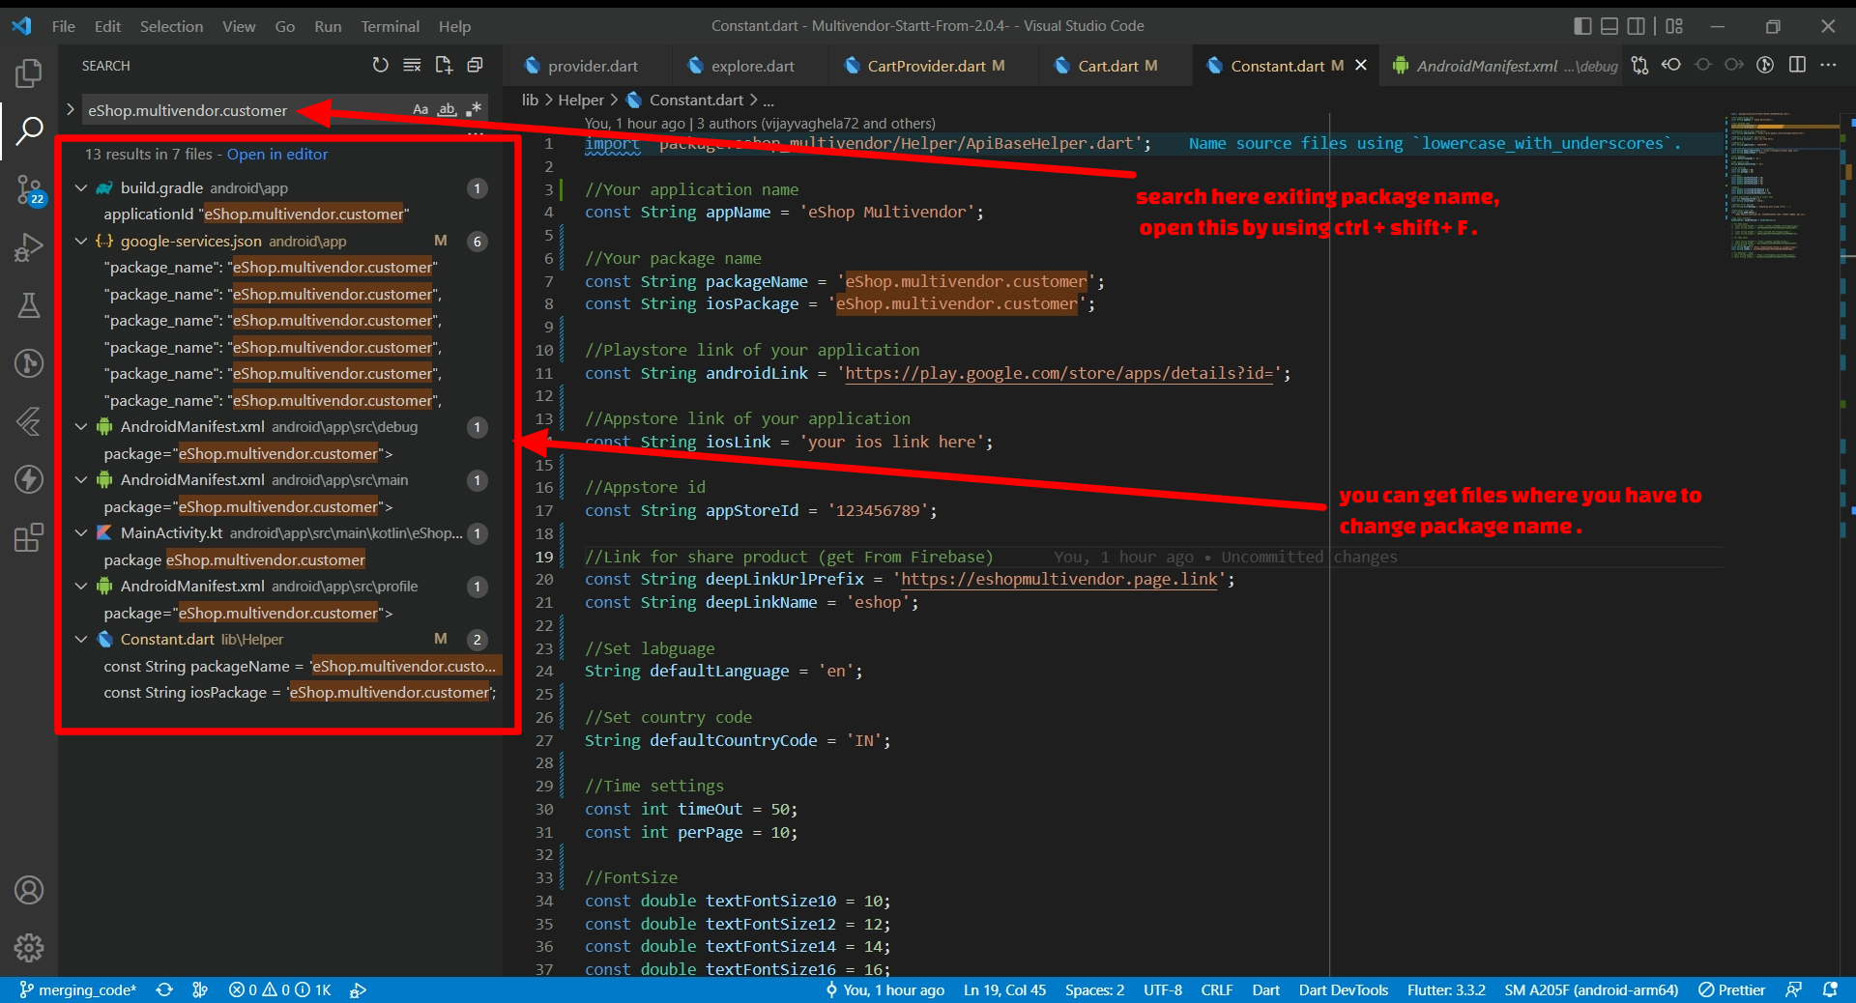Open Run and Debug view
Viewport: 1856px width, 1003px height.
(x=29, y=247)
